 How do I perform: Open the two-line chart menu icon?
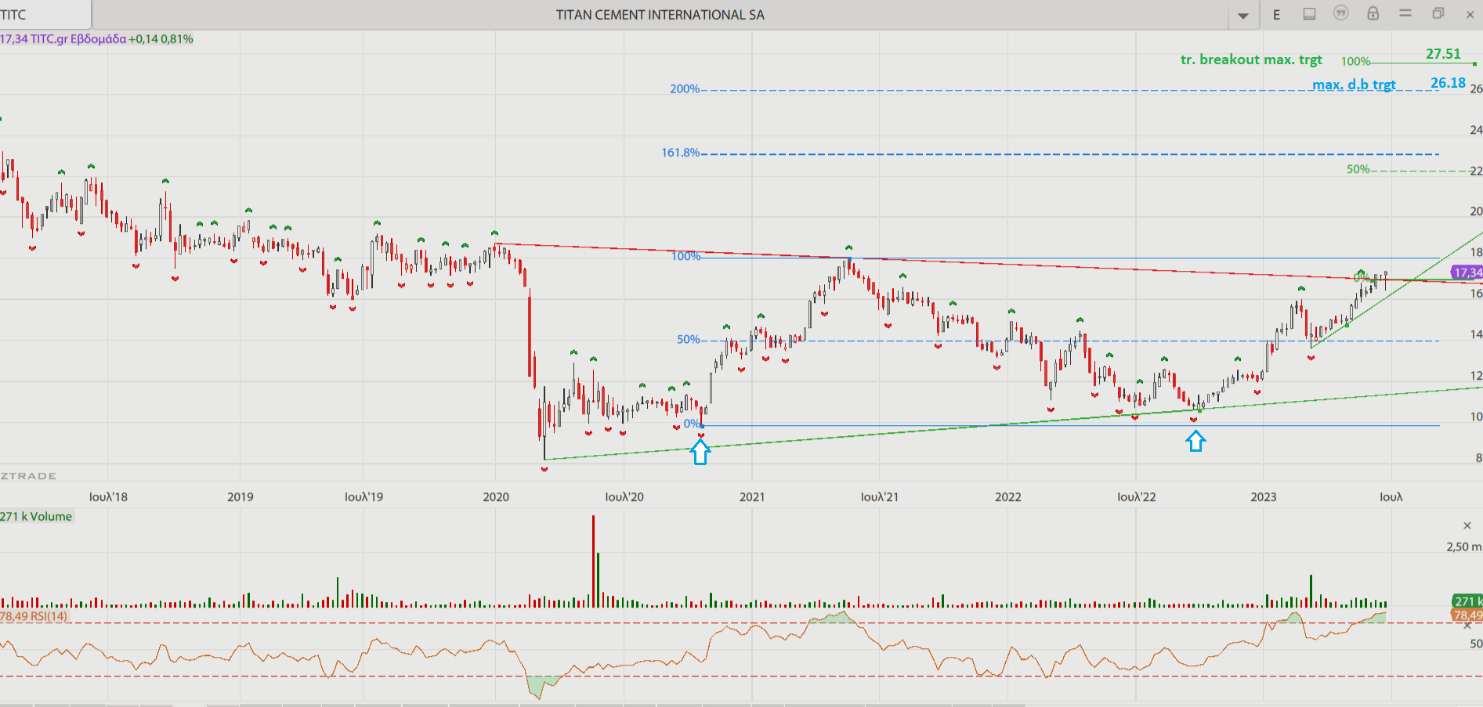[1405, 13]
